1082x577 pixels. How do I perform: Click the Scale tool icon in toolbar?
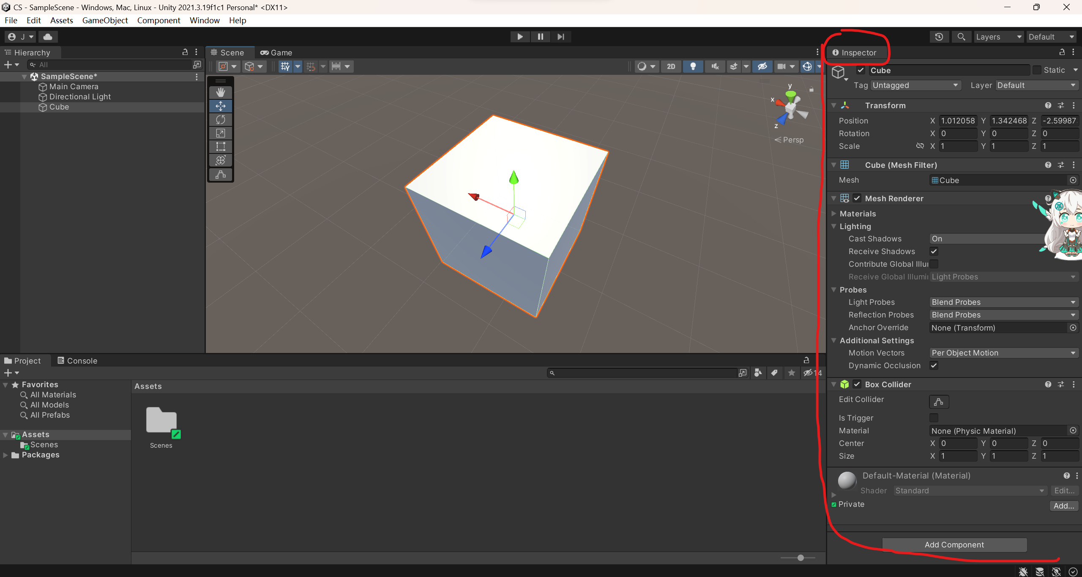[x=220, y=133]
